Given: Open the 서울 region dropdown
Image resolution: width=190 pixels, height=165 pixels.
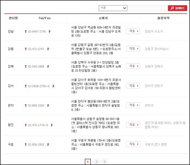Looking at the screenshot, I should click(113, 8).
